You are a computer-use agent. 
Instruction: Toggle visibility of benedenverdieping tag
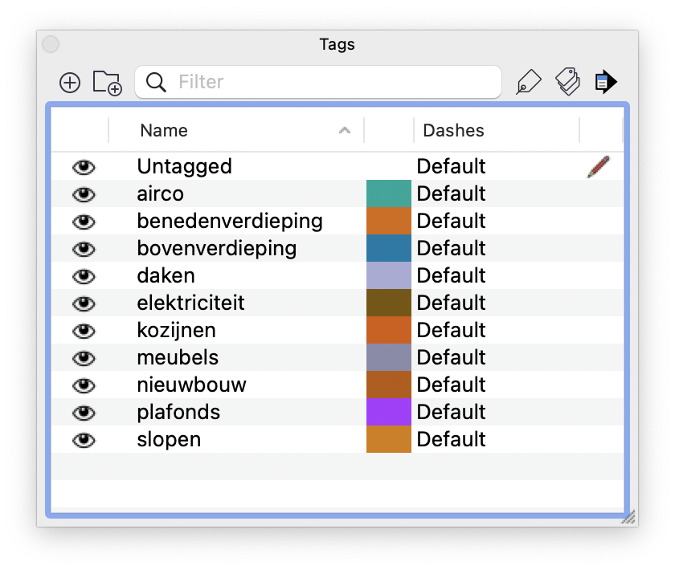[x=84, y=222]
